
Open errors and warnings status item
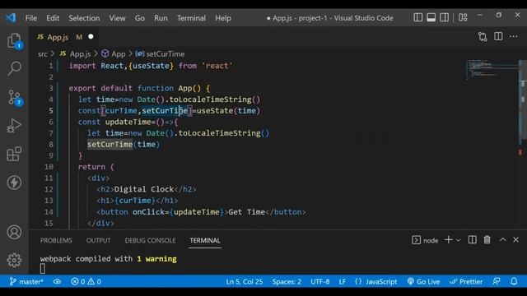[86, 281]
